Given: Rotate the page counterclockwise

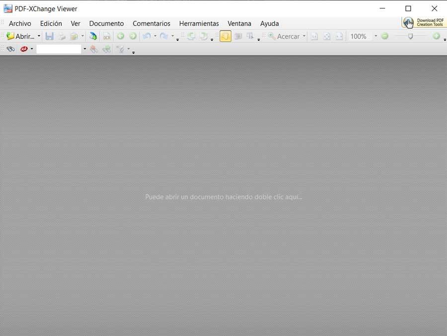Looking at the screenshot, I should (191, 36).
